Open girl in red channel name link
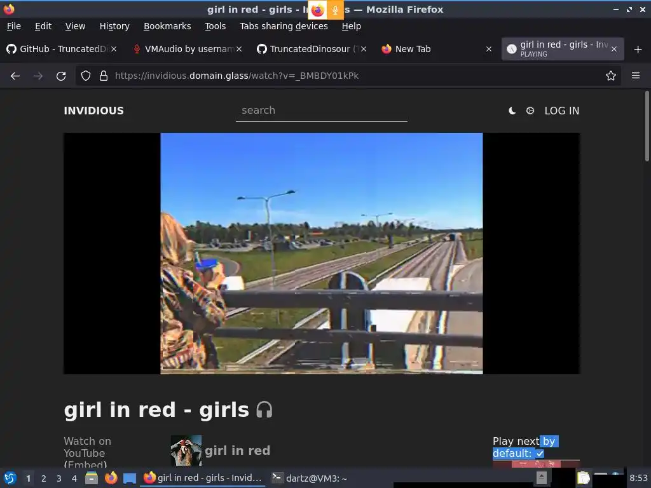651x488 pixels. pos(238,451)
